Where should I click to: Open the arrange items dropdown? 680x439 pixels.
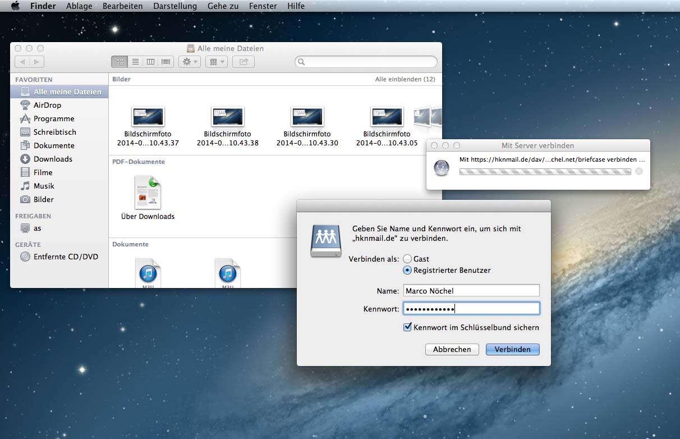pos(216,62)
